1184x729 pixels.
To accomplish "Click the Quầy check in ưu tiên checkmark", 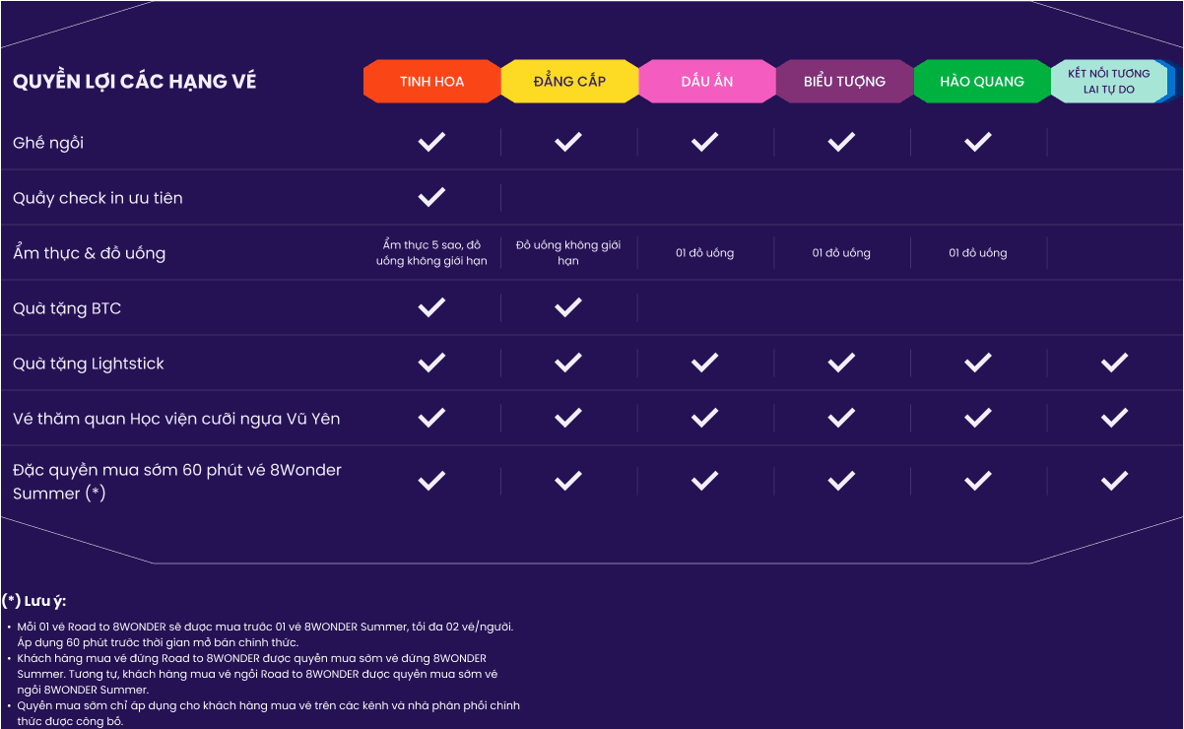I will [x=431, y=197].
